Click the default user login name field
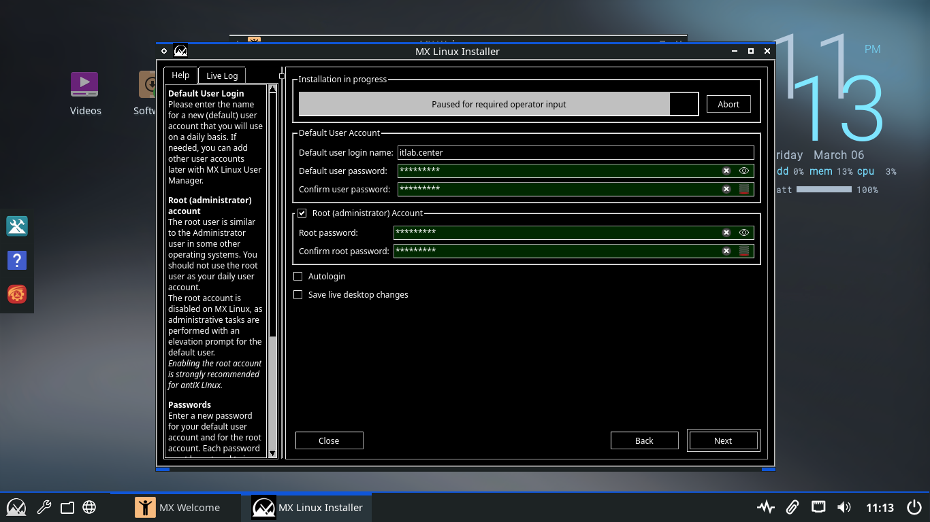930x522 pixels. pyautogui.click(x=575, y=153)
